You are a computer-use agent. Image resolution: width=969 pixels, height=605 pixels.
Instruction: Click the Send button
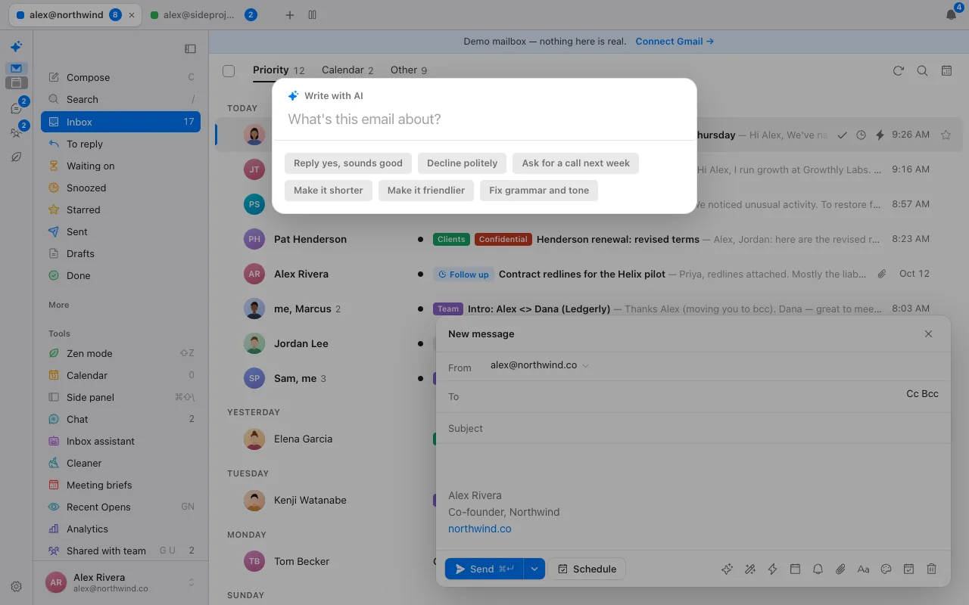tap(484, 569)
